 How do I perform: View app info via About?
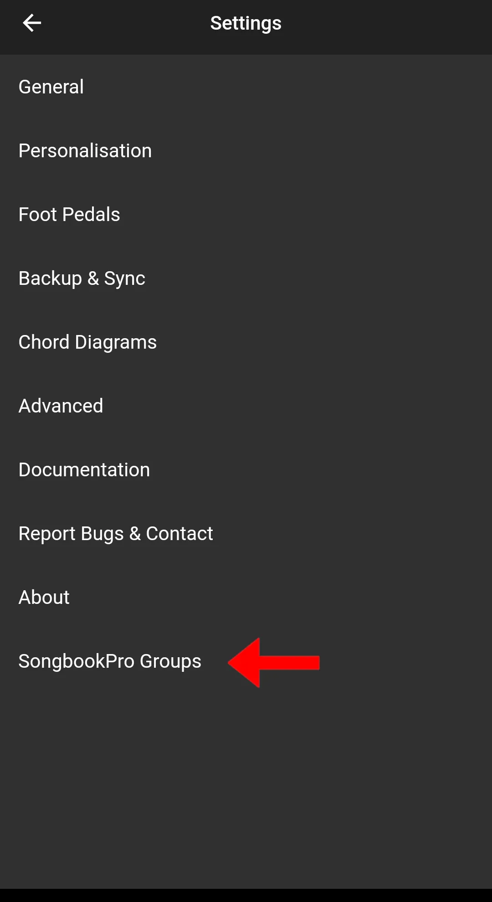(44, 597)
